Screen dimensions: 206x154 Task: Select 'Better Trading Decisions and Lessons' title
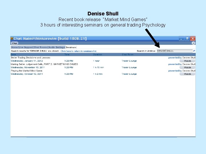point(31,58)
